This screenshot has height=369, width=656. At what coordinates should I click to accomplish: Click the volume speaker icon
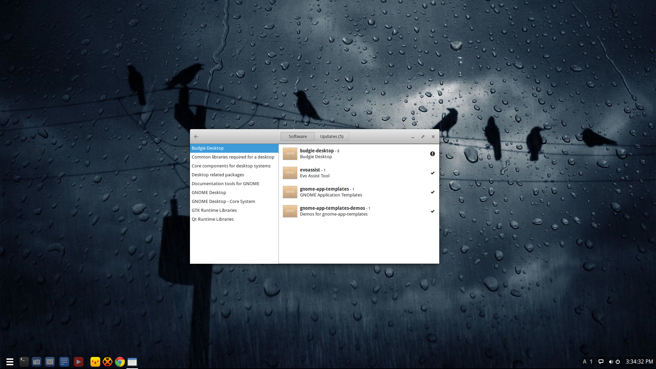coord(611,362)
